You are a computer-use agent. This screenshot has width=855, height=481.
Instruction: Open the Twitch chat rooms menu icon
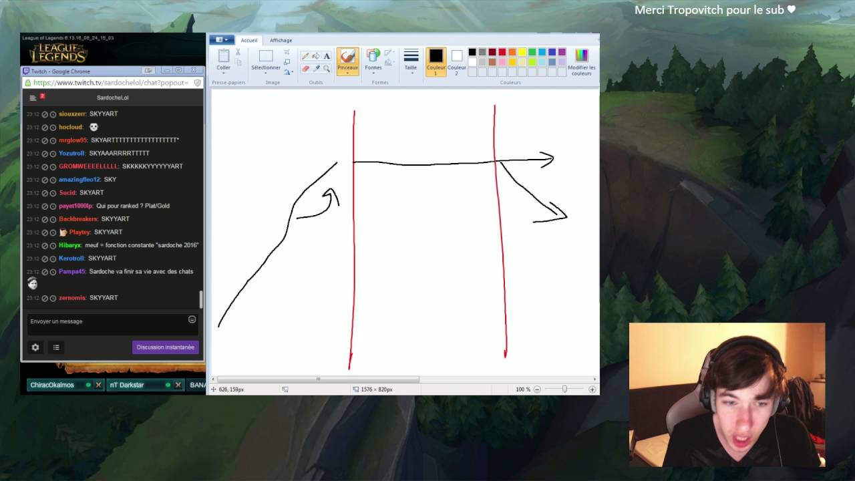[x=33, y=98]
